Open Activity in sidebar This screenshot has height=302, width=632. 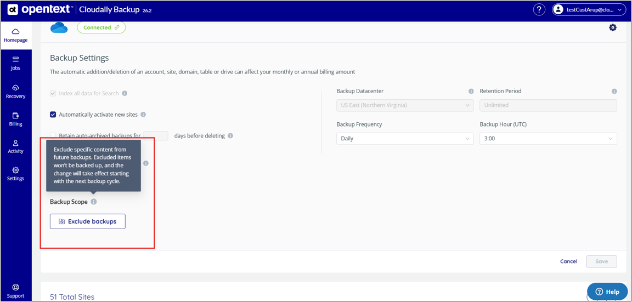(16, 146)
